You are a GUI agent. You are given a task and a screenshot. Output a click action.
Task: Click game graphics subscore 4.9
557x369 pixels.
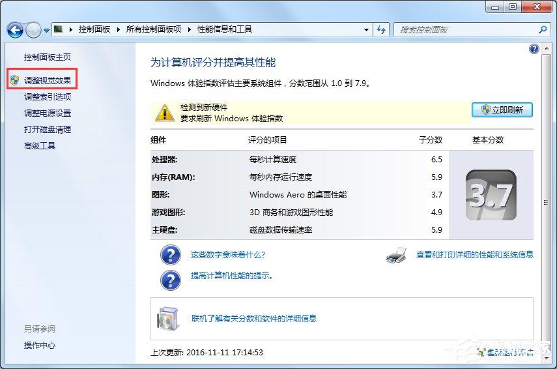pos(436,213)
